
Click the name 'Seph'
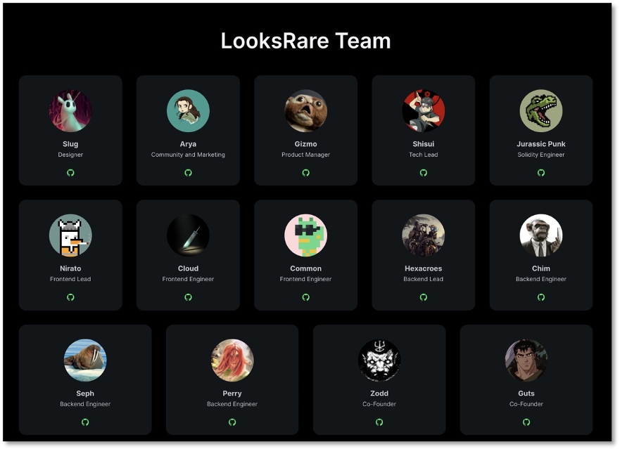85,393
